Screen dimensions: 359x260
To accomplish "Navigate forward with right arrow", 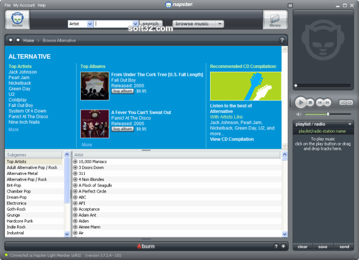I will (x=18, y=40).
